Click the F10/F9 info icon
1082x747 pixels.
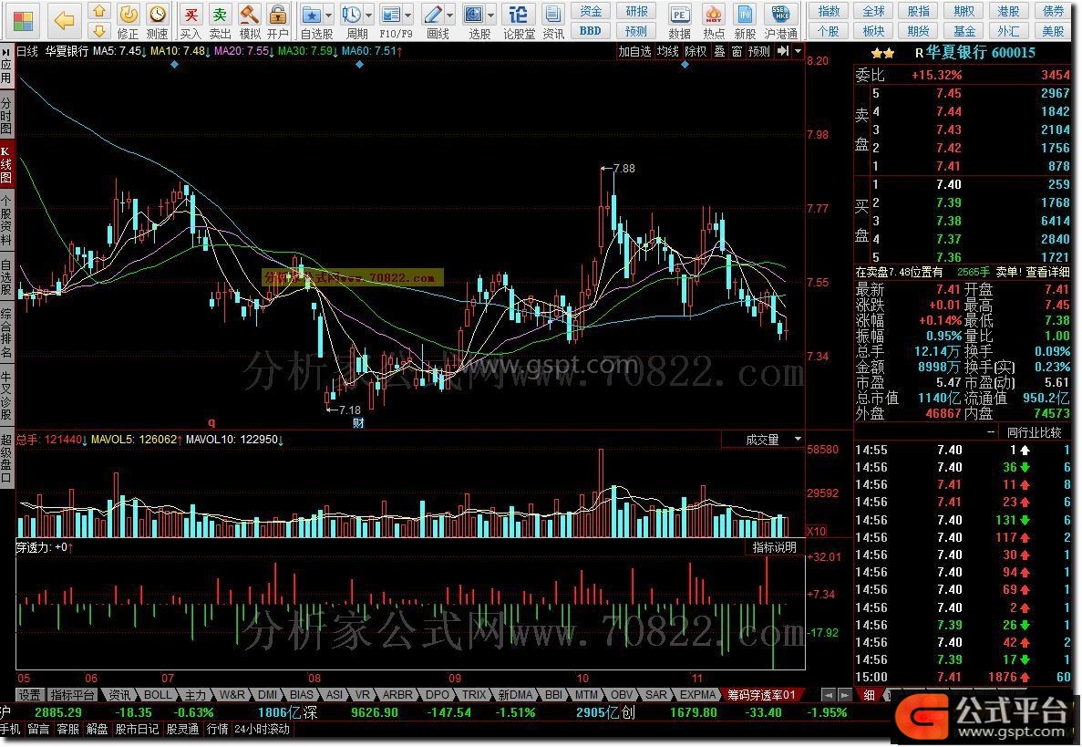[x=391, y=21]
